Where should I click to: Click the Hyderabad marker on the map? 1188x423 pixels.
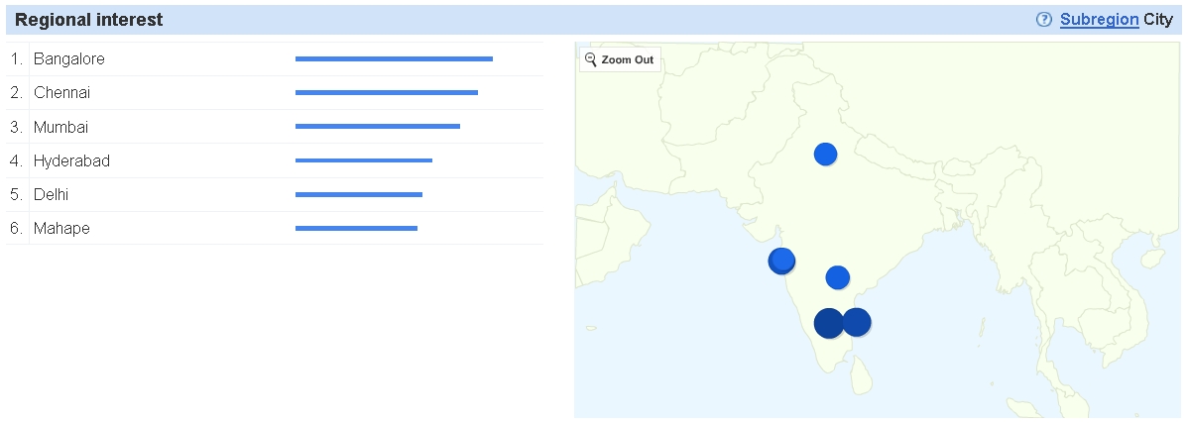click(838, 277)
